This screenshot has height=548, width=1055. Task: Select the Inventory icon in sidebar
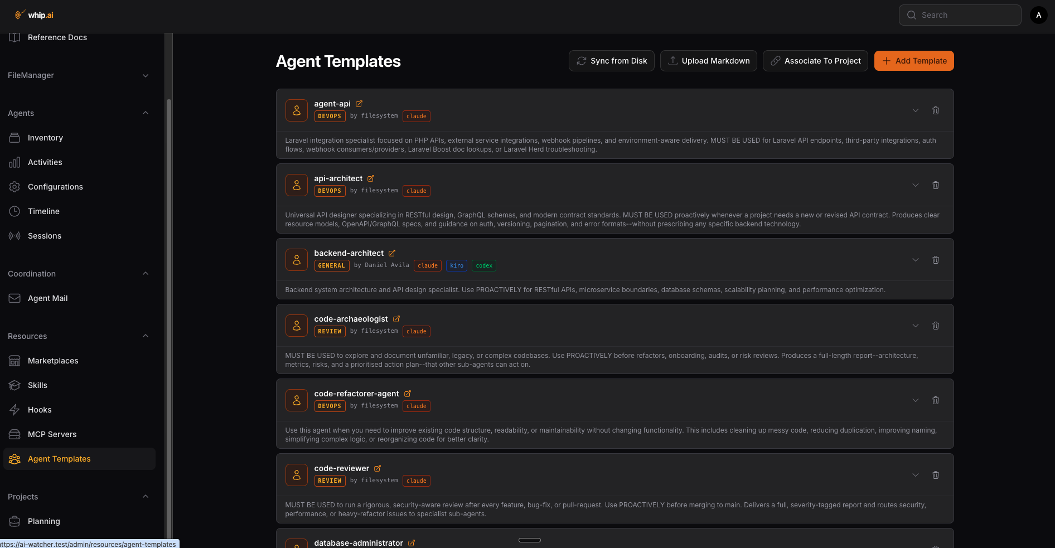pyautogui.click(x=14, y=138)
